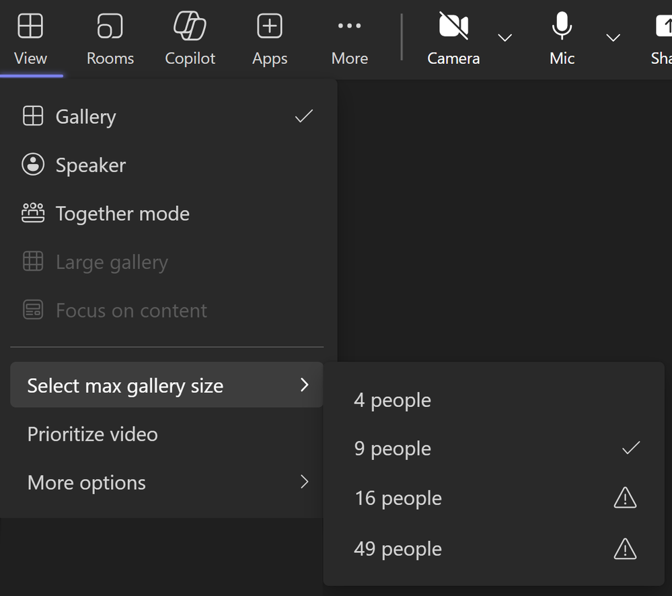
Task: Click the Share button at toolbar edge
Action: click(x=662, y=38)
